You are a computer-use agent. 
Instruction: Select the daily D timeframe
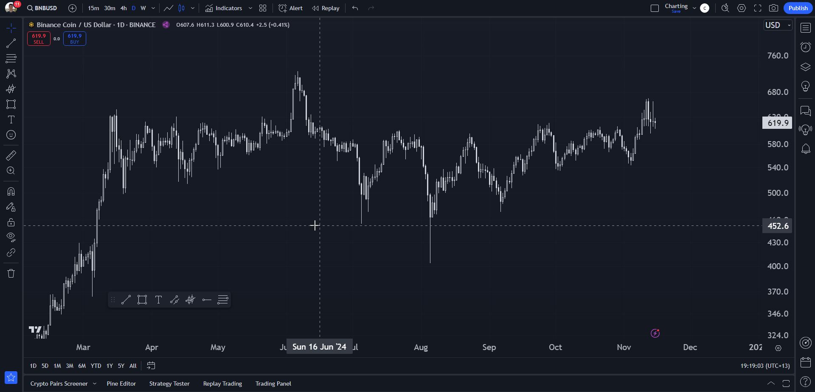coord(134,8)
